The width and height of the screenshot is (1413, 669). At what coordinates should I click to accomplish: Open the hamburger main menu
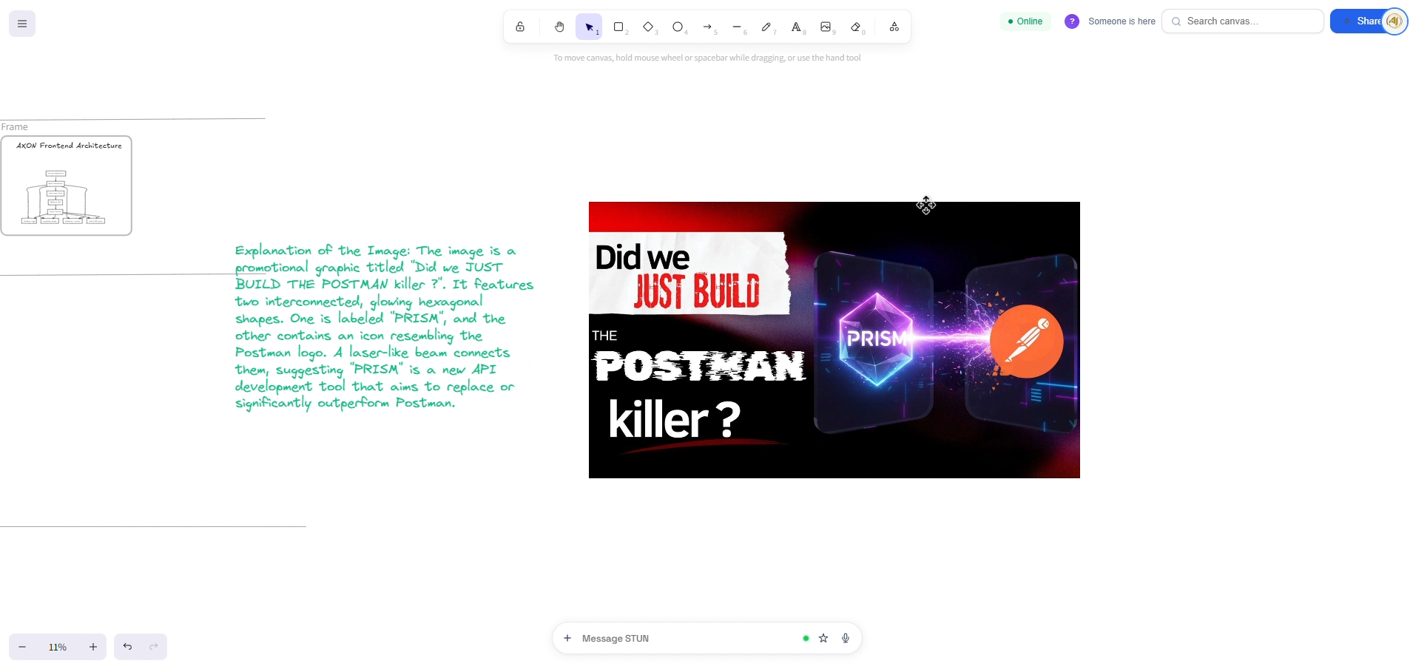[x=22, y=24]
